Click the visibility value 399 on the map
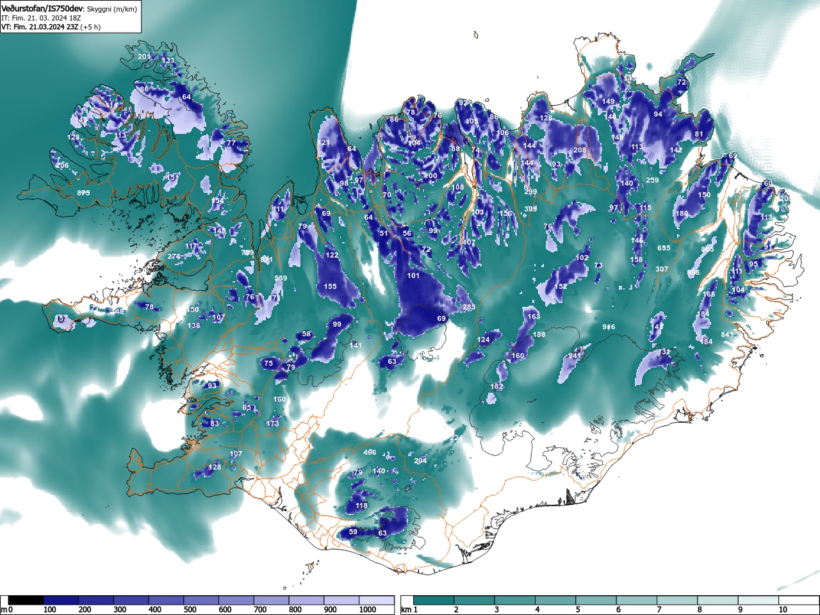Image resolution: width=820 pixels, height=615 pixels. 531,209
